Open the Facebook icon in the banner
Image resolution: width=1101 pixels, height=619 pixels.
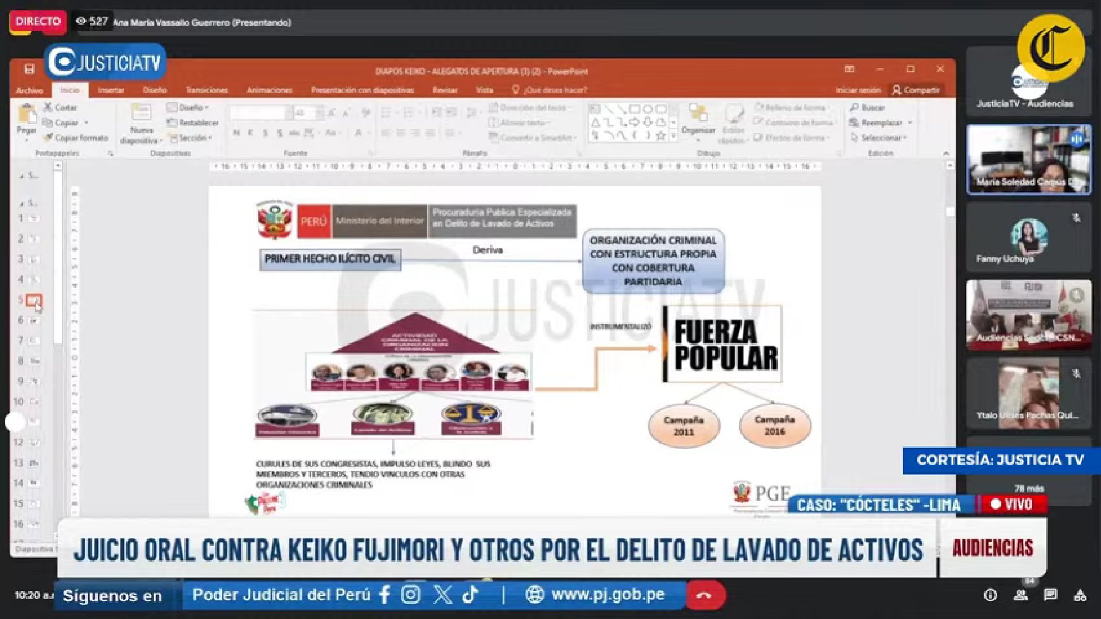[385, 594]
